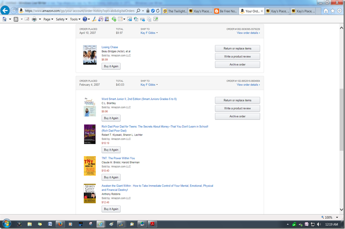Open Microsoft Word from the taskbar
Image resolution: width=345 pixels, height=229 pixels.
coord(50,224)
